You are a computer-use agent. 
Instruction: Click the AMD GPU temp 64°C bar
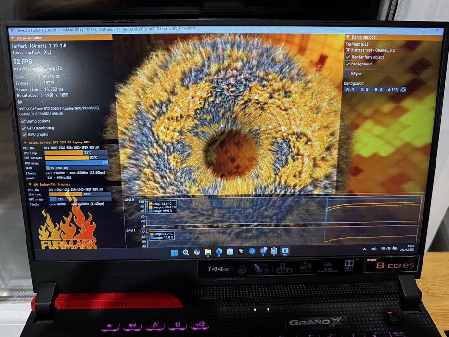80,194
